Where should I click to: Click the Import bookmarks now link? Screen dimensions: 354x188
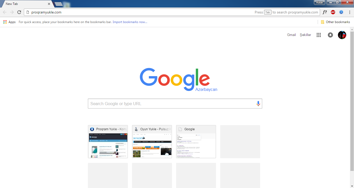pos(130,22)
